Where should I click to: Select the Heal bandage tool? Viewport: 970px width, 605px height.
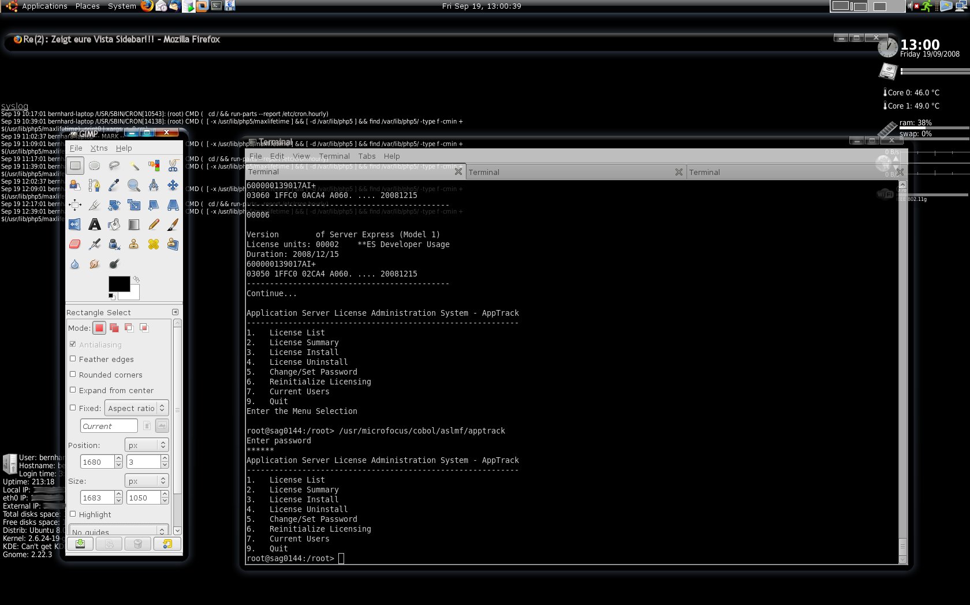tap(154, 244)
